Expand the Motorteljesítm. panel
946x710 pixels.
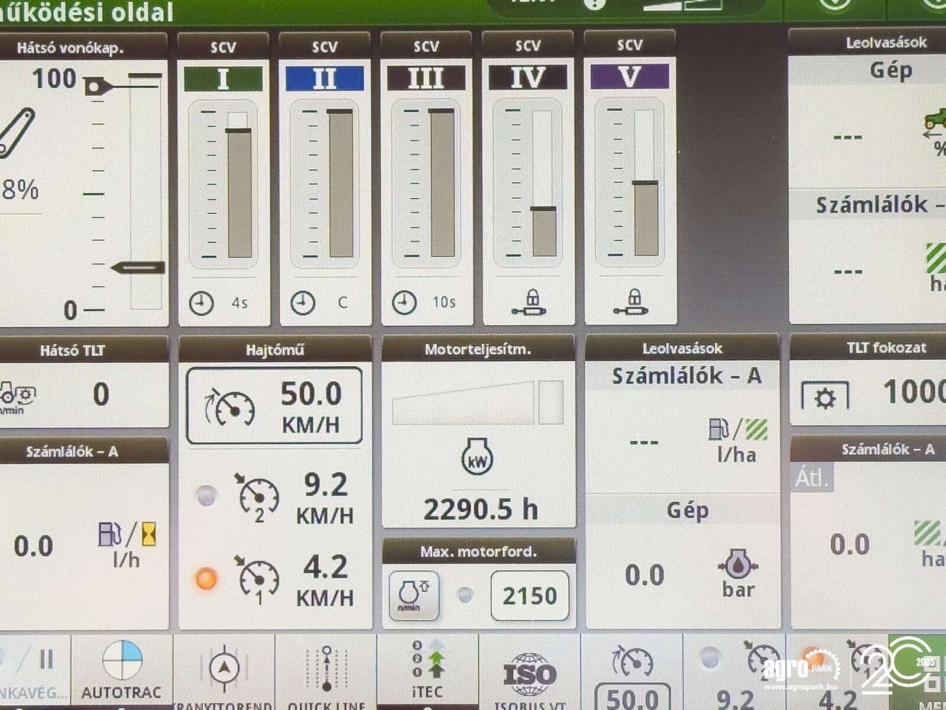478,348
